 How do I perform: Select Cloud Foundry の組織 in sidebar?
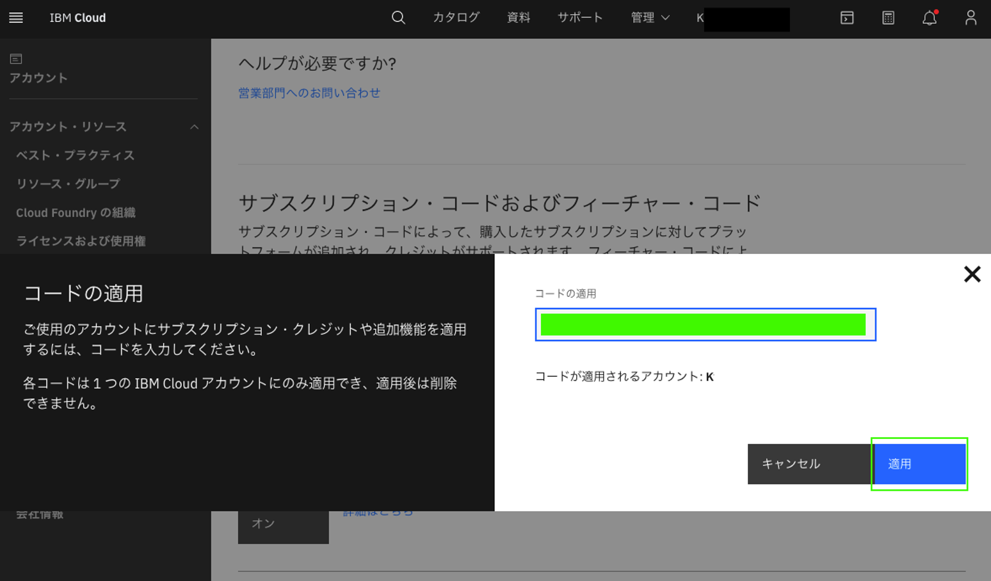pyautogui.click(x=76, y=212)
